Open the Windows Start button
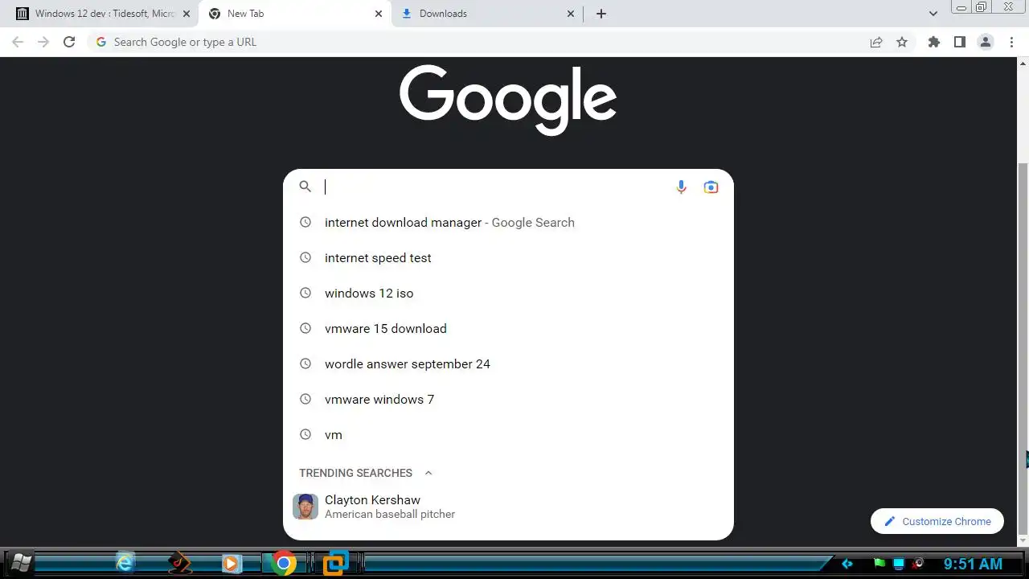 (20, 563)
